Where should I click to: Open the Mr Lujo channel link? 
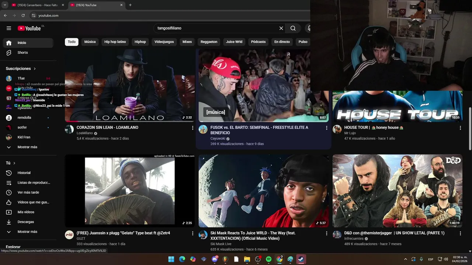tap(350, 133)
